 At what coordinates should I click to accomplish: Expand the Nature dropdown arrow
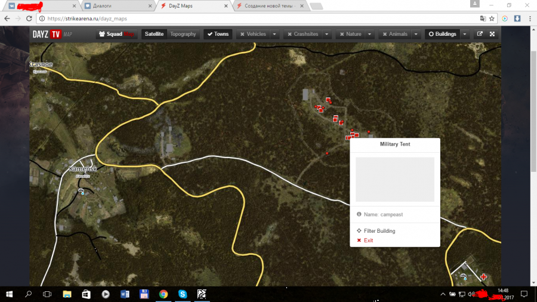pos(369,34)
